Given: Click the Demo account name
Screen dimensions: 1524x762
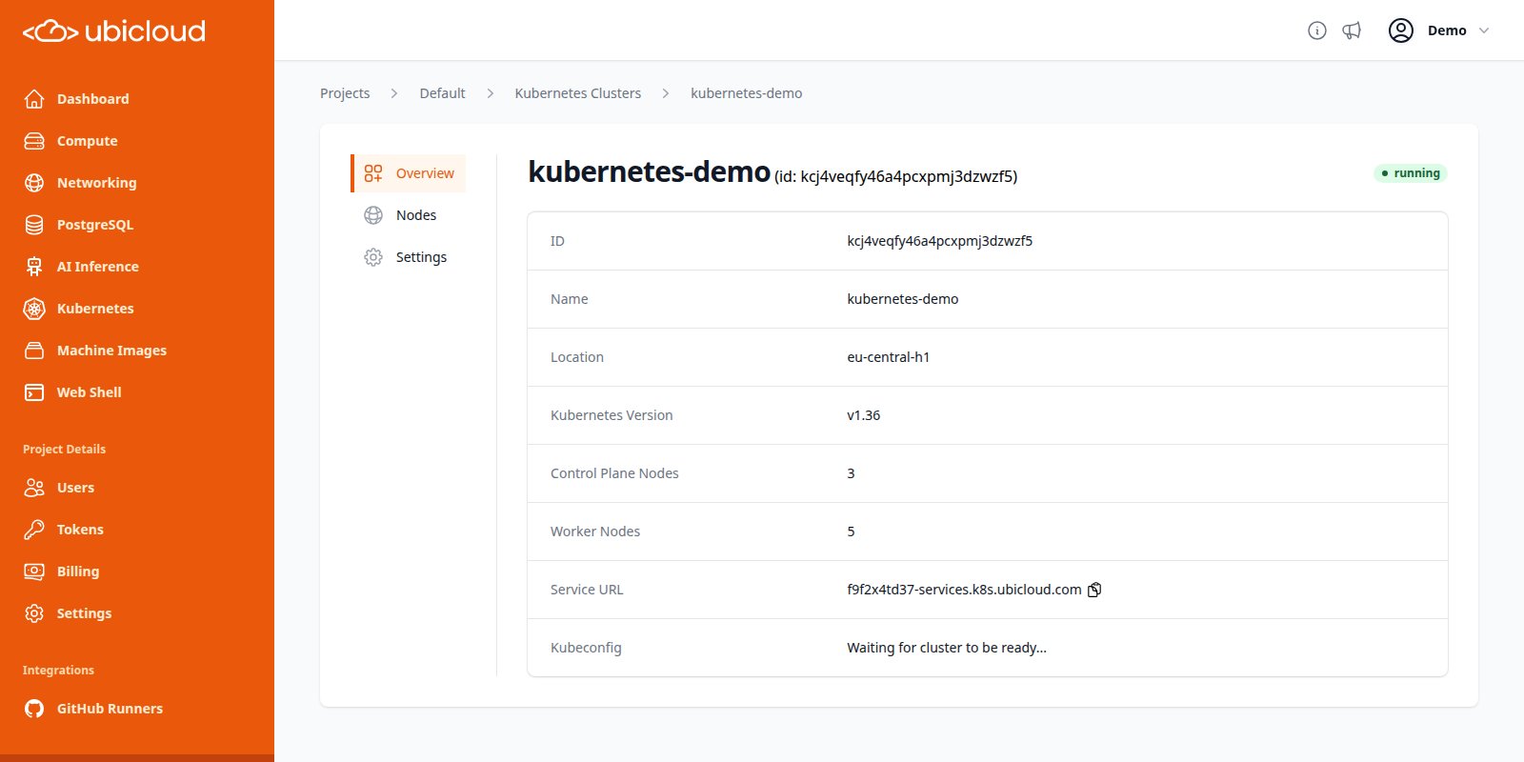Looking at the screenshot, I should pyautogui.click(x=1447, y=30).
